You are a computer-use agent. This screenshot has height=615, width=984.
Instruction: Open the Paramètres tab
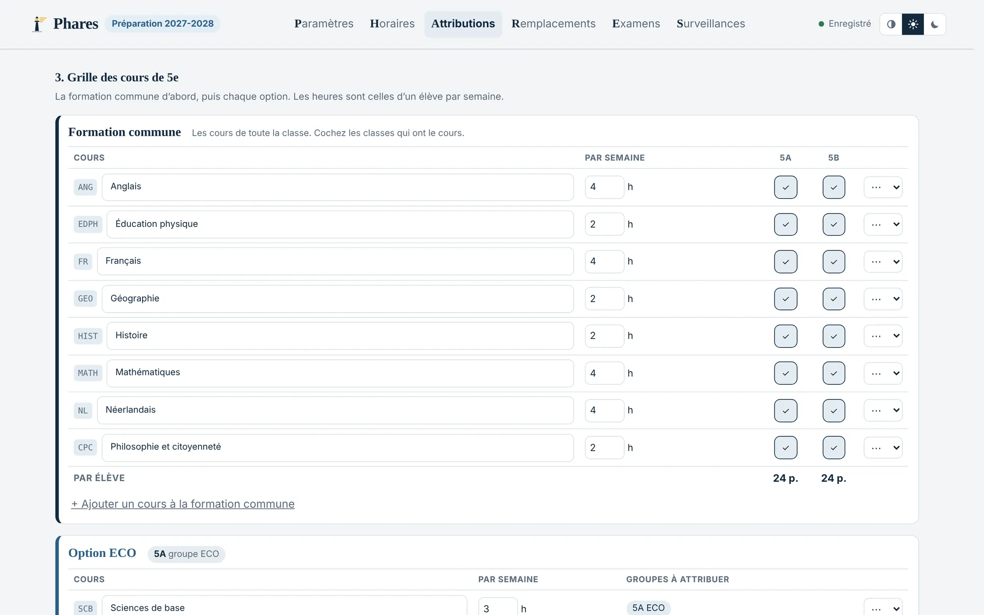click(x=324, y=24)
